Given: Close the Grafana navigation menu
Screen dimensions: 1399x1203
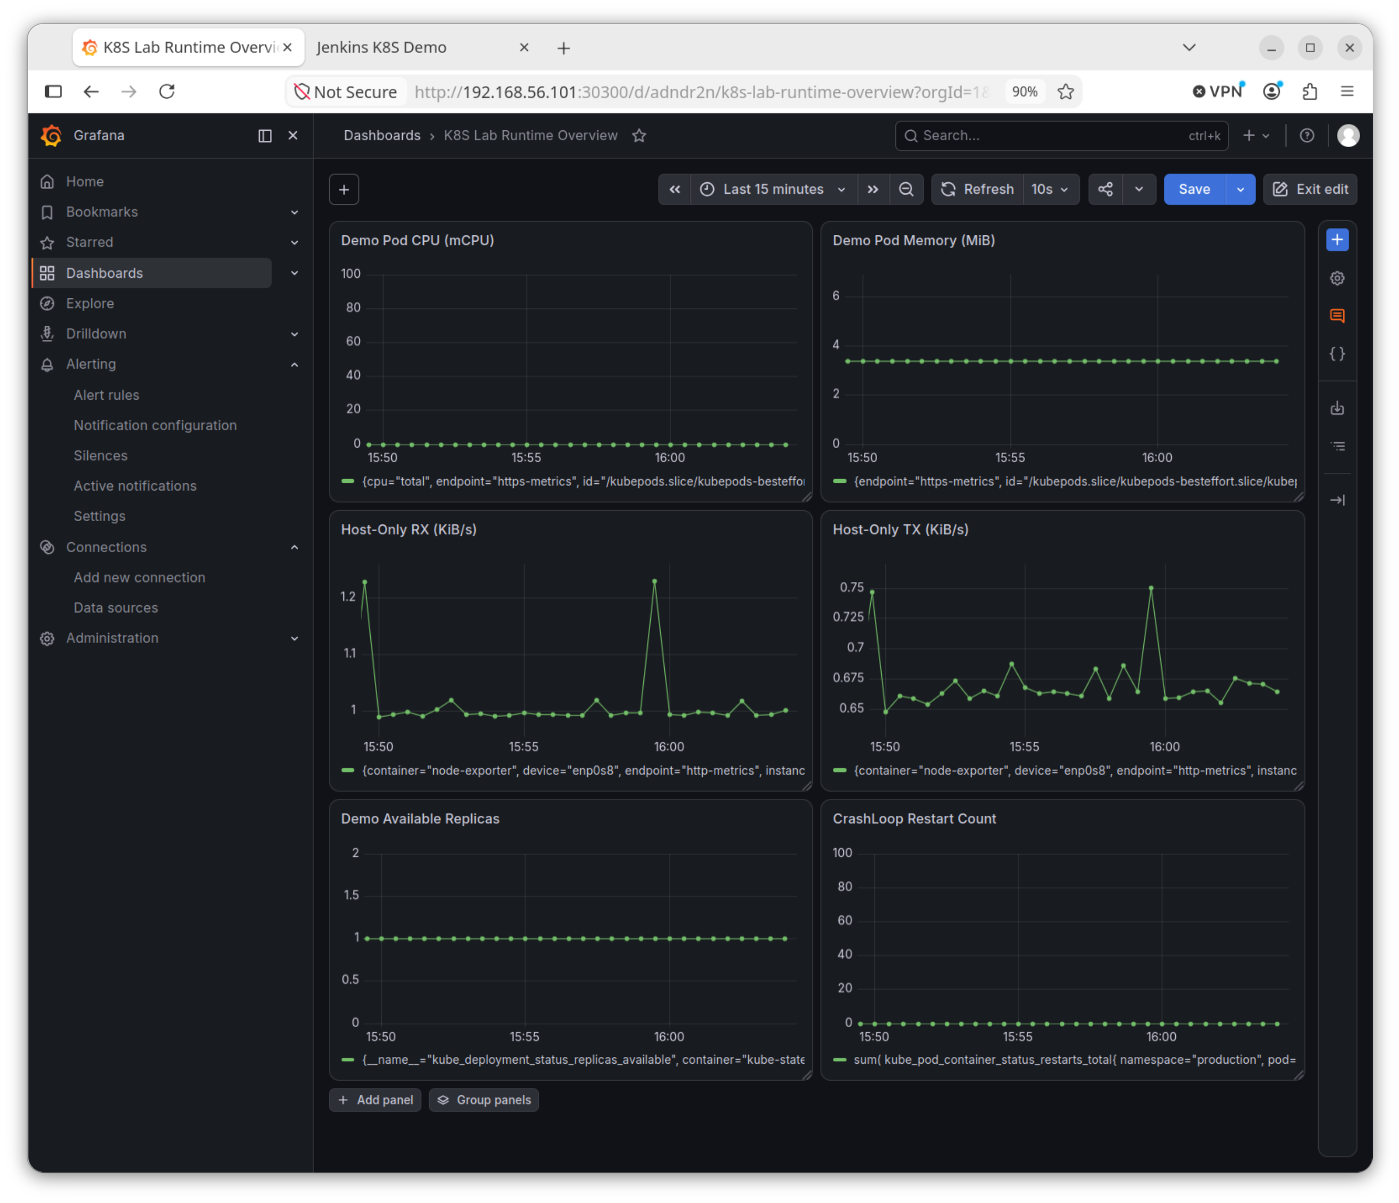Looking at the screenshot, I should 293,136.
